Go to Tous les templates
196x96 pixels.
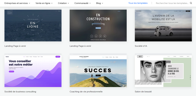tap(138, 3)
